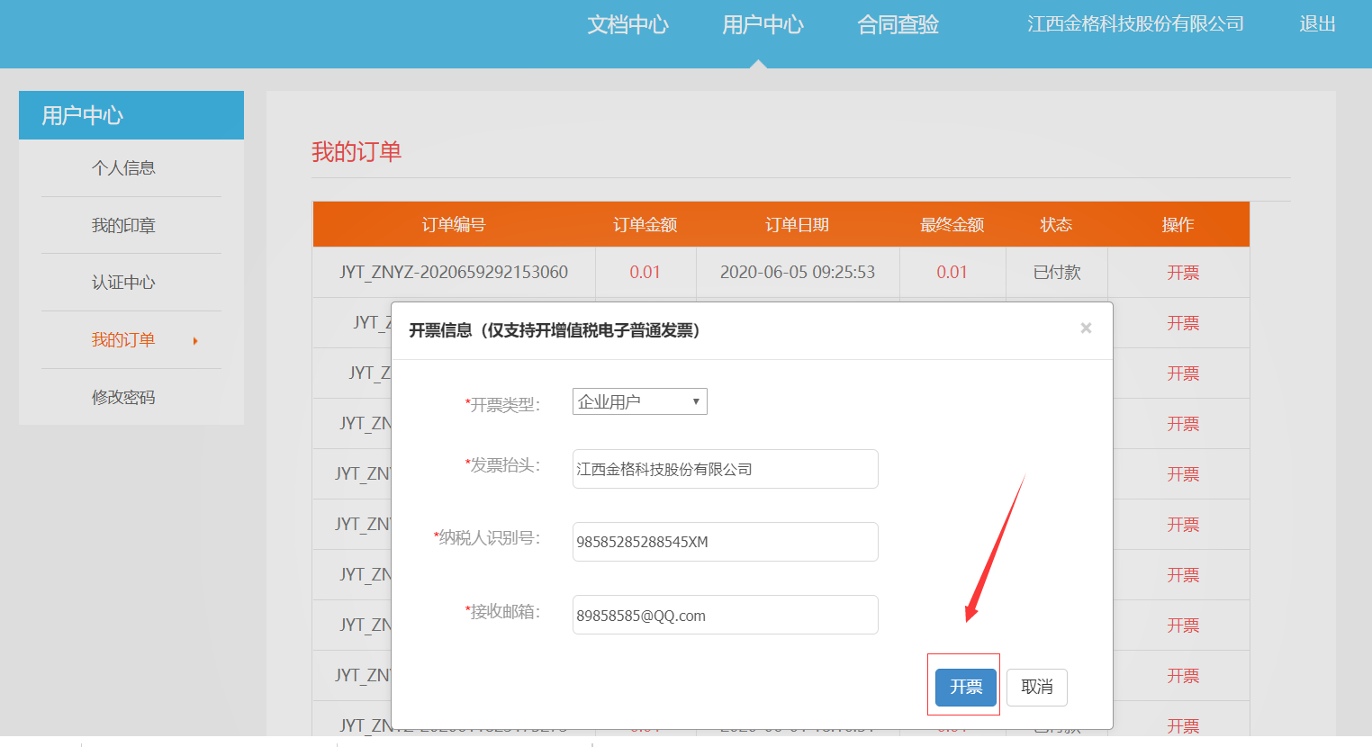Click the 纳税人识别号 input field
The height and width of the screenshot is (747, 1372).
coord(725,542)
